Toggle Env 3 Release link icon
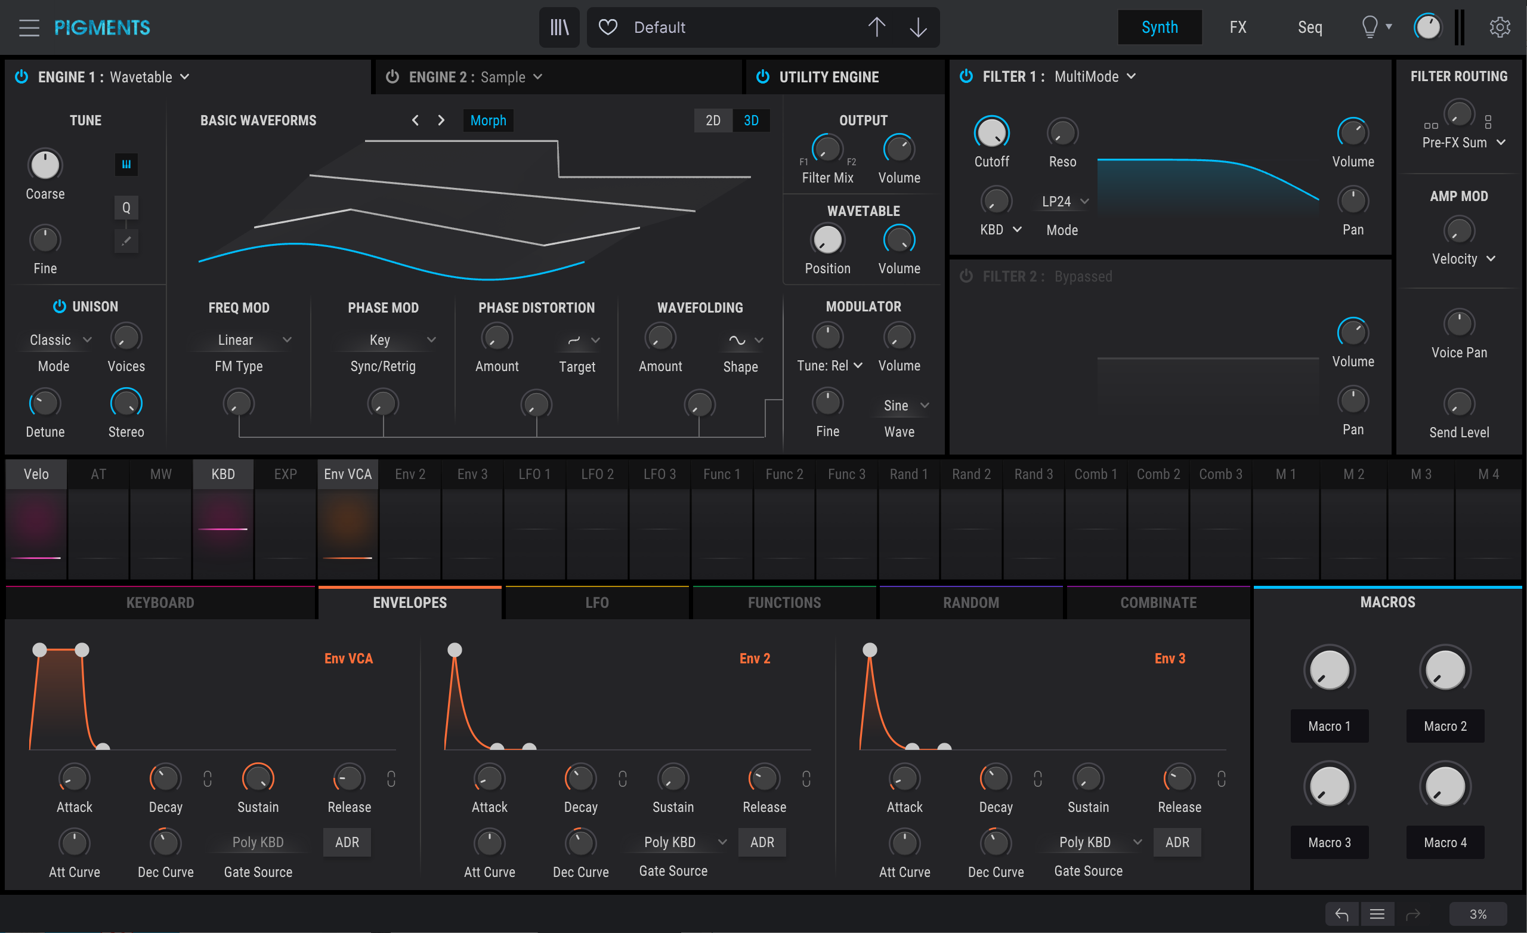The width and height of the screenshot is (1527, 933). click(1222, 778)
